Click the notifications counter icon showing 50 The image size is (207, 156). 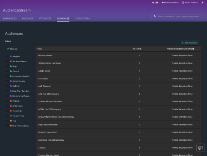(x=155, y=2)
